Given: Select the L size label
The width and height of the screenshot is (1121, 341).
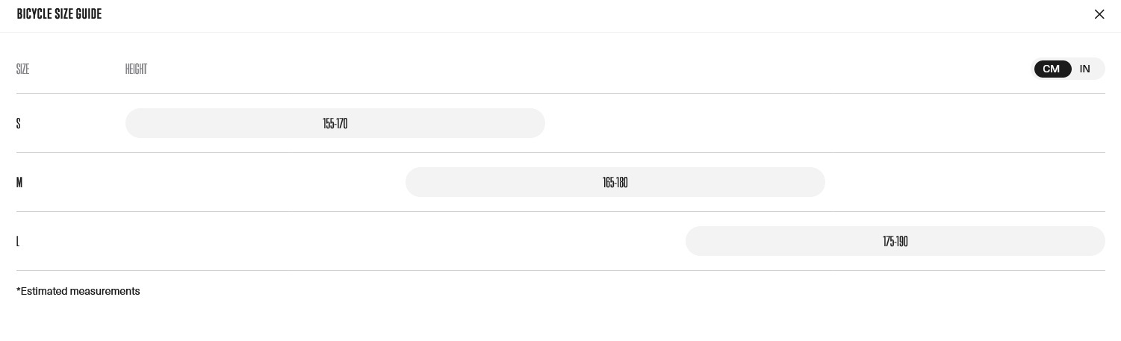Looking at the screenshot, I should (18, 241).
